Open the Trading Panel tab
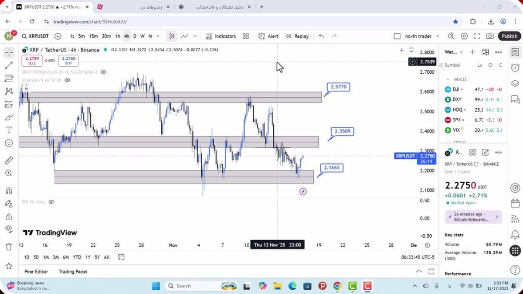Viewport: 523px width, 294px height. tap(73, 271)
